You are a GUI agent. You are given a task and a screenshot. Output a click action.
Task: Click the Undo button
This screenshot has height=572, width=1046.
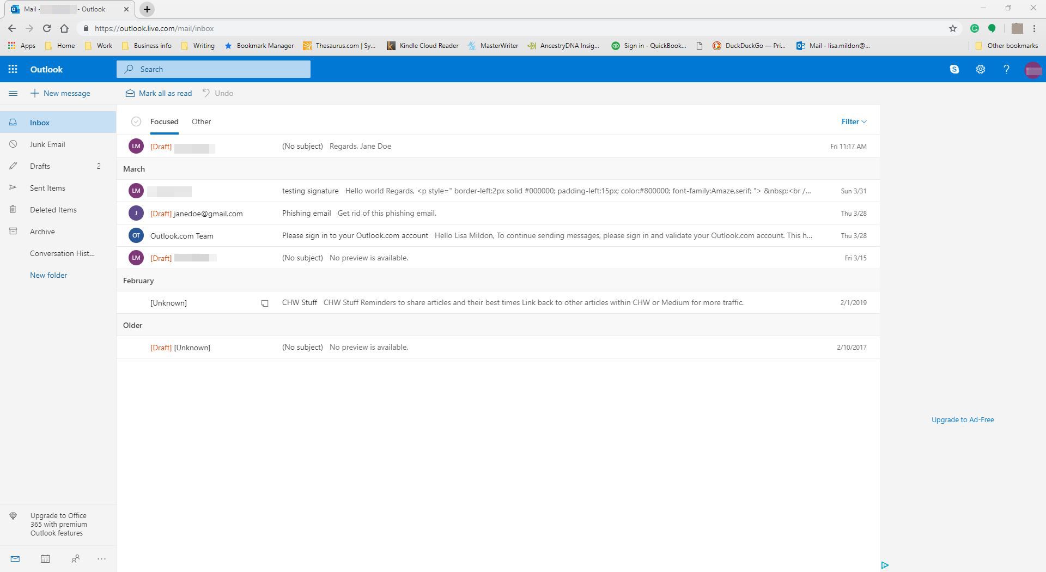coord(218,93)
